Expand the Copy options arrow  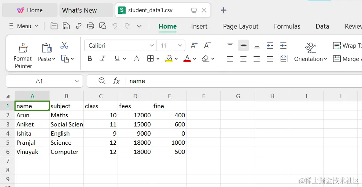(x=72, y=59)
